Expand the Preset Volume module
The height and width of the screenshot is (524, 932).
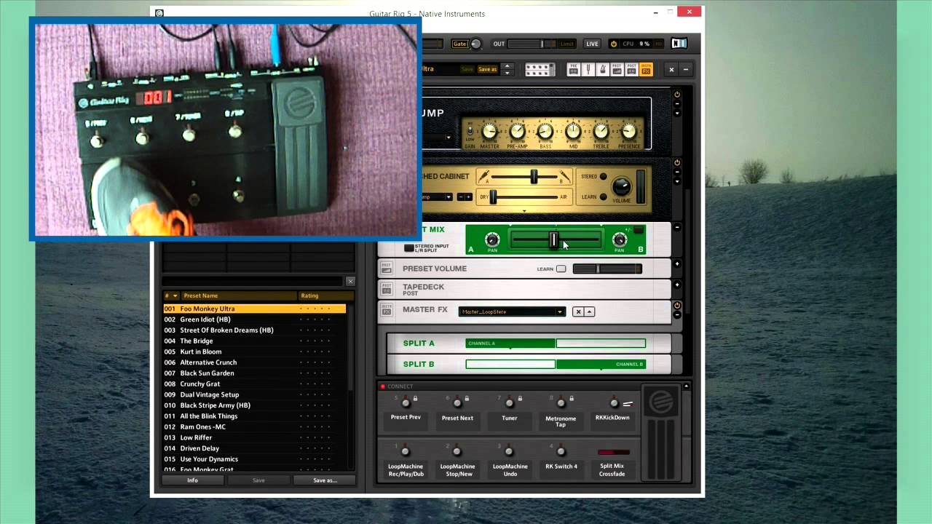click(x=677, y=263)
